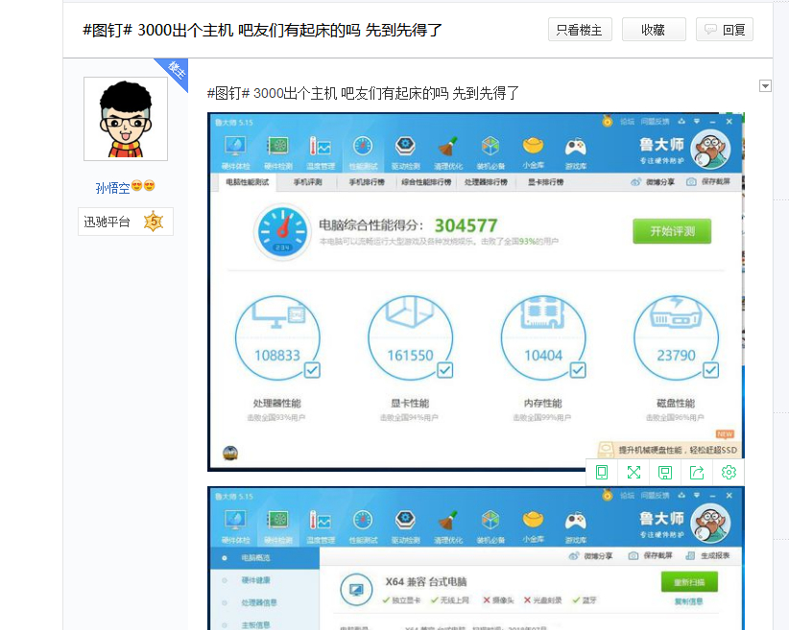The image size is (789, 630).
Task: Click the 回复 button
Action: (x=725, y=30)
